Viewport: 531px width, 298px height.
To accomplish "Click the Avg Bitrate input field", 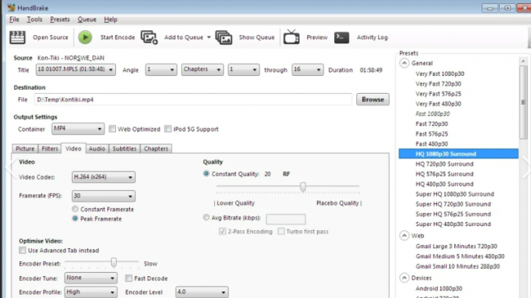I will 286,219.
